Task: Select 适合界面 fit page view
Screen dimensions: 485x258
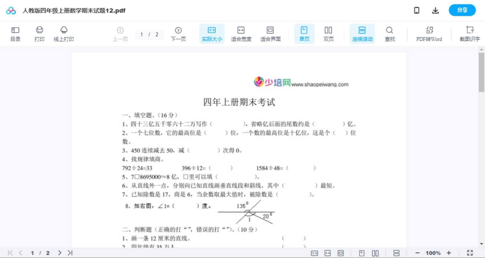Action: pos(270,33)
